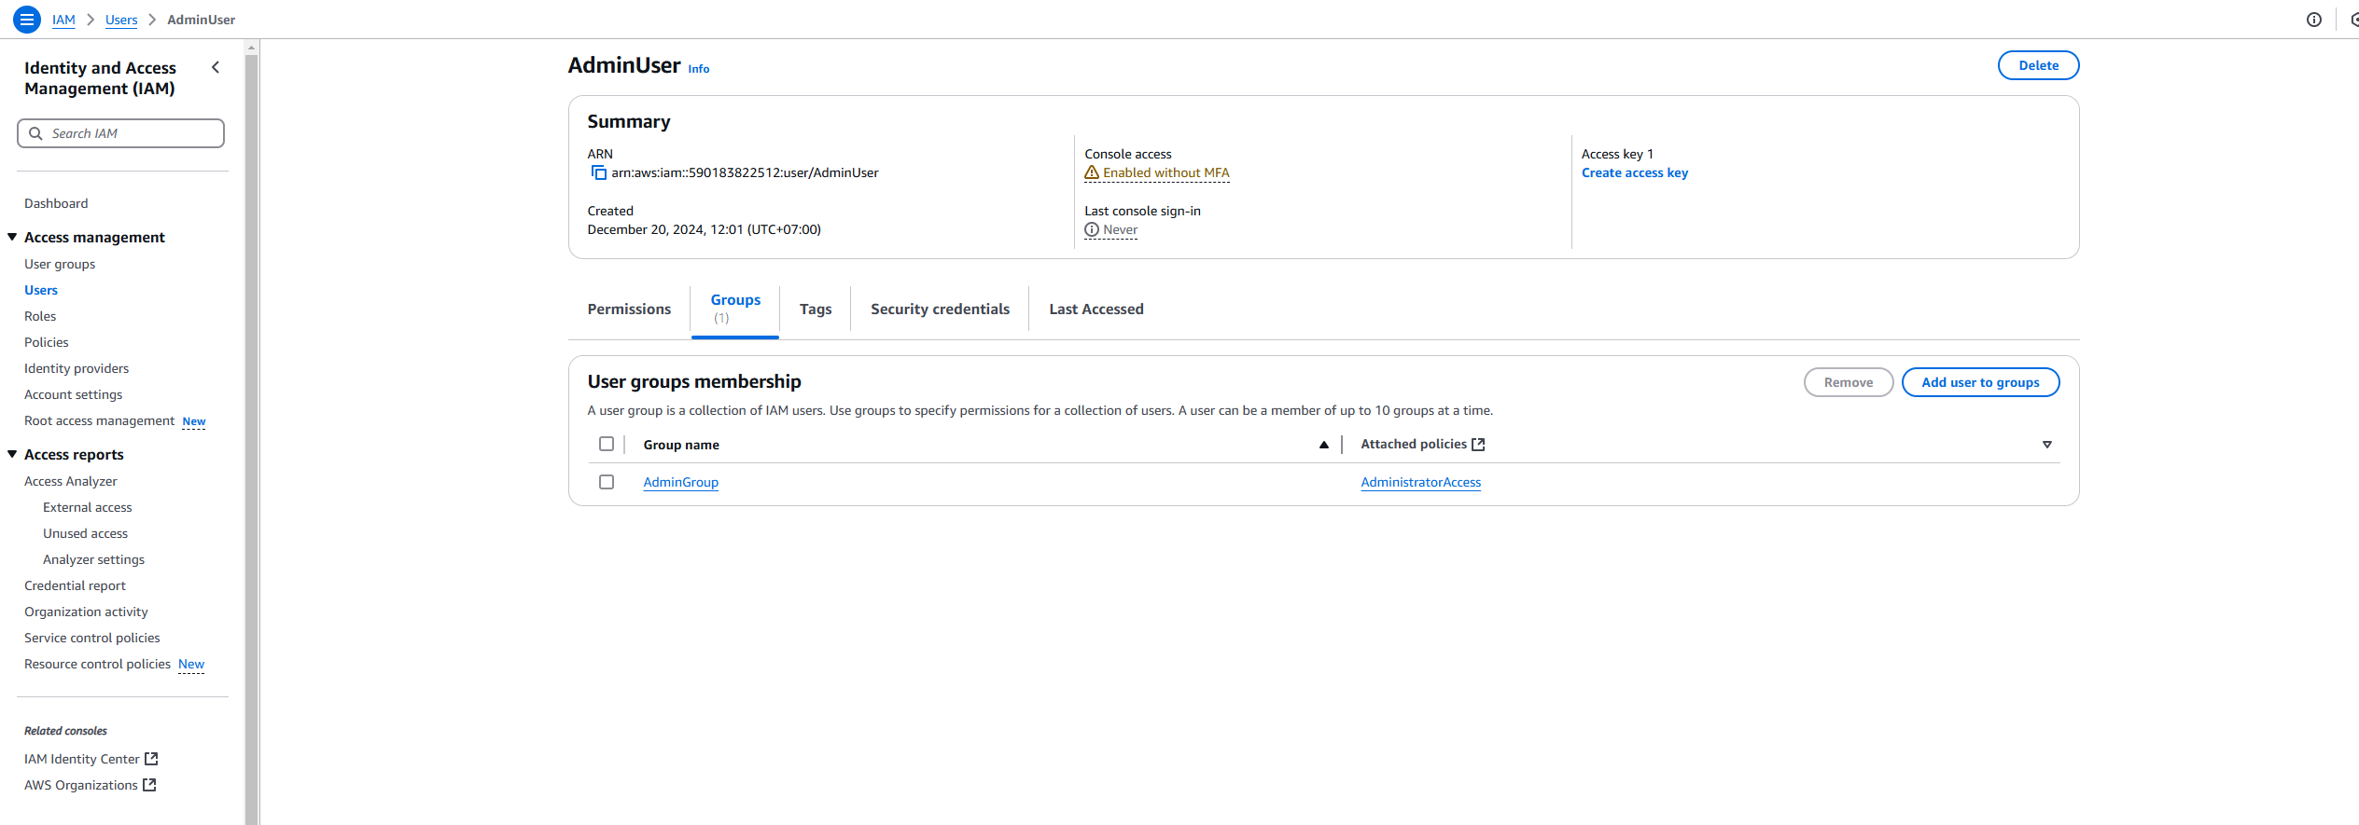The height and width of the screenshot is (825, 2359).
Task: Select all groups checkbox in header
Action: pos(607,444)
